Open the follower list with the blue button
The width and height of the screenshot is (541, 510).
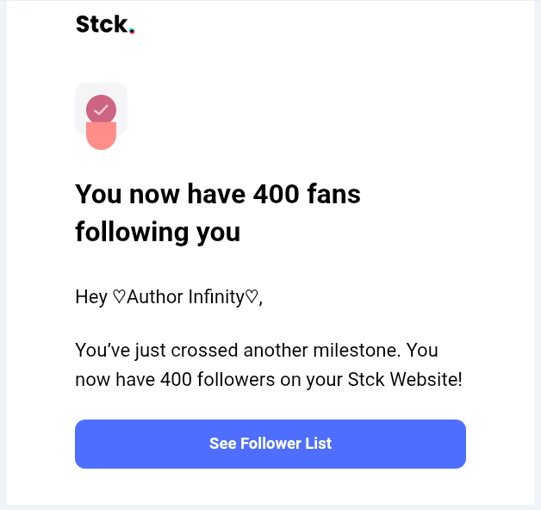[x=270, y=444]
